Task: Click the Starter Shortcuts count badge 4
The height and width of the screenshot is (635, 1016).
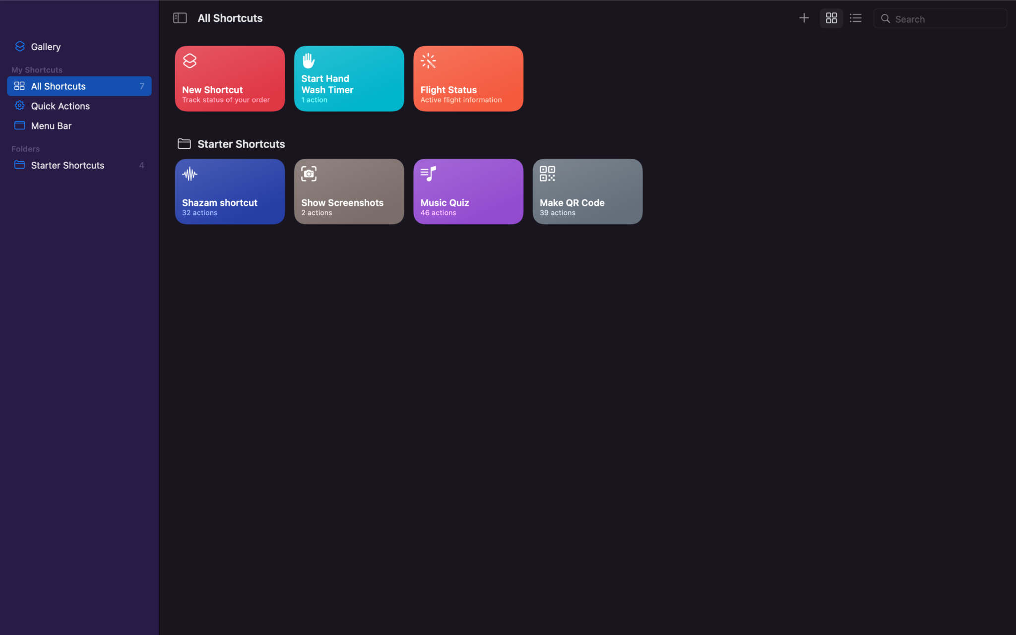Action: [x=141, y=165]
